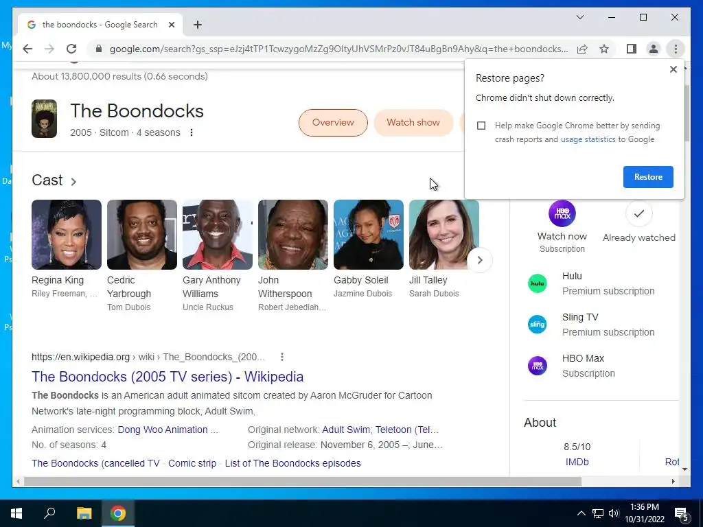The width and height of the screenshot is (703, 527).
Task: Enable sending crash reports checkbox
Action: pos(481,126)
